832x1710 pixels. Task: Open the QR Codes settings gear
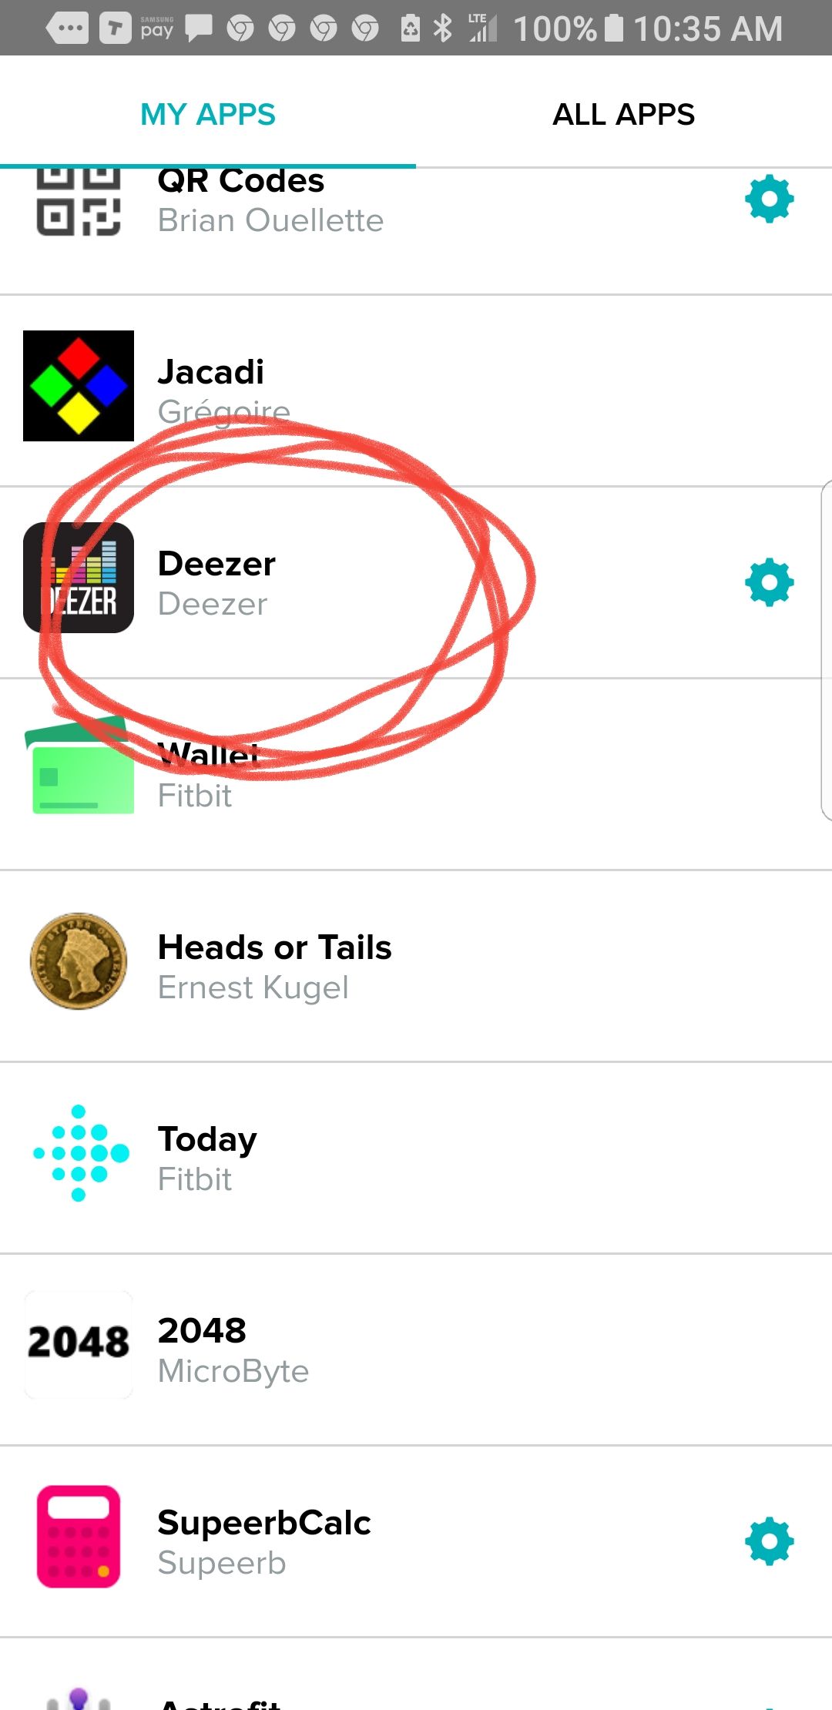(x=769, y=199)
